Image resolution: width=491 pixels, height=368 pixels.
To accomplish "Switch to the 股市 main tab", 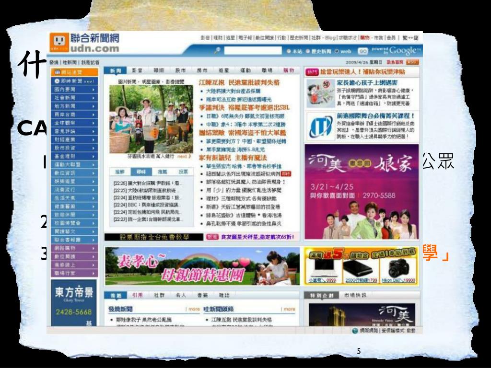I will tap(180, 71).
